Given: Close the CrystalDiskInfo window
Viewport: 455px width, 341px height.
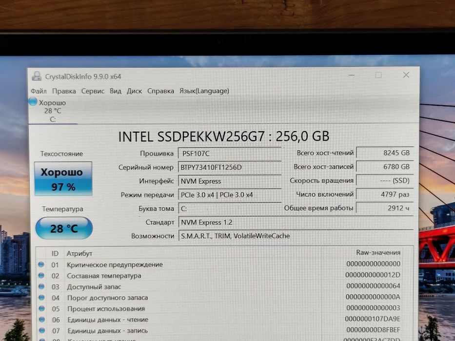Looking at the screenshot, I should pos(406,75).
